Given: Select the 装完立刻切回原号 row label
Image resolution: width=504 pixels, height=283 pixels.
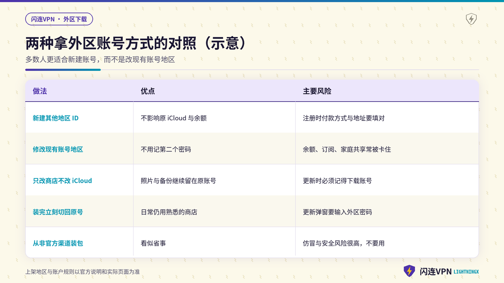Looking at the screenshot, I should click(x=58, y=212).
